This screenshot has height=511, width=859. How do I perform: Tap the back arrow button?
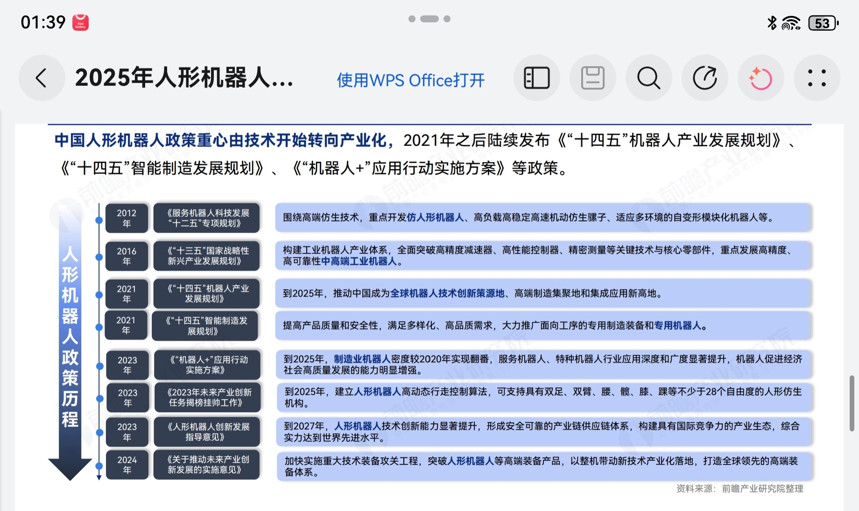(42, 78)
